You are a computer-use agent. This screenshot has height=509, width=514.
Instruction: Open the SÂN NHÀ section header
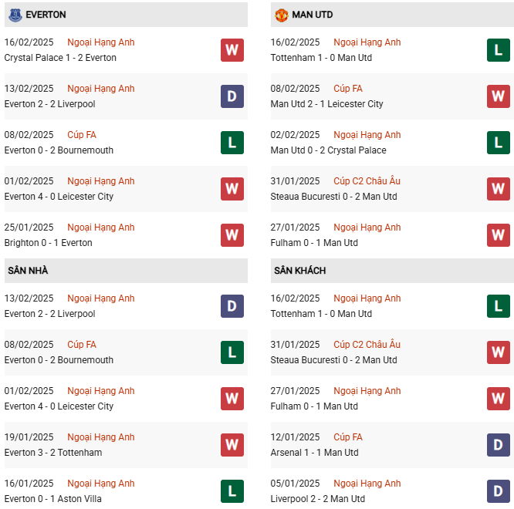click(28, 271)
